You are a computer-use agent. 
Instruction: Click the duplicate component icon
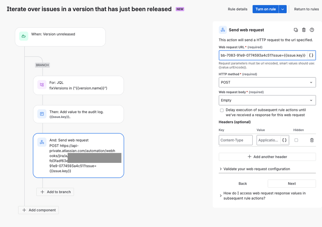tap(296, 30)
